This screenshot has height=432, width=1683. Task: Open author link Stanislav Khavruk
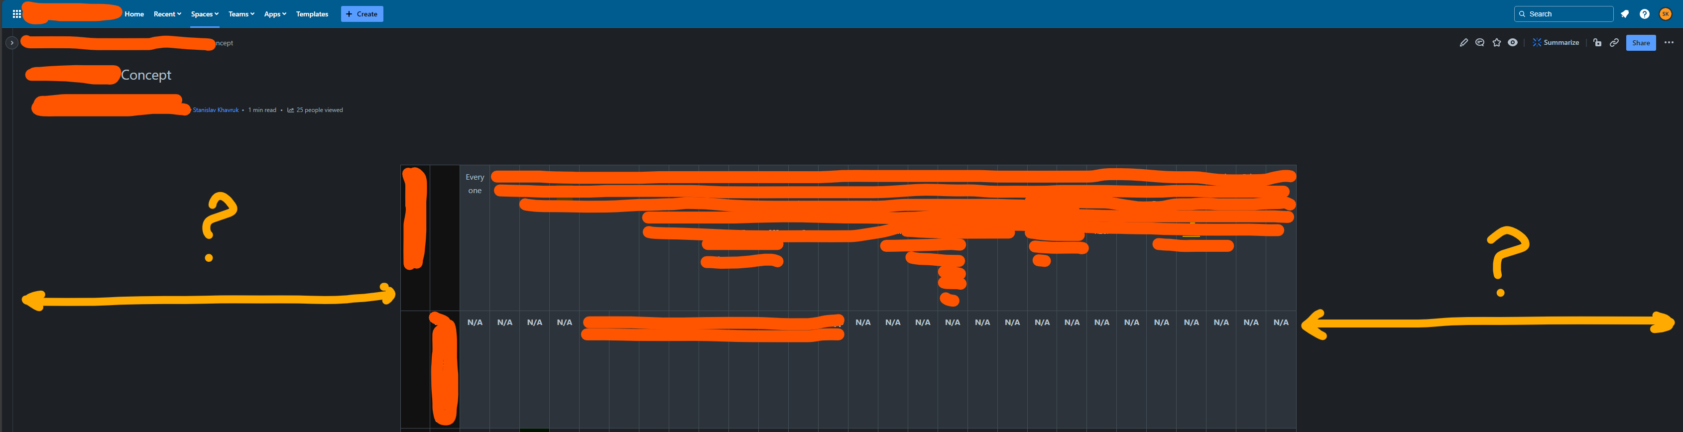tap(216, 109)
